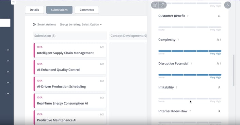Set the Imitability rating to the last segment
The height and width of the screenshot is (125, 240).
pyautogui.click(x=215, y=99)
